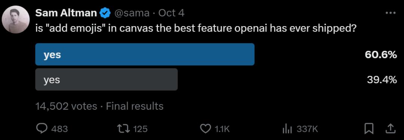Select the gray 39.4% yes poll bar
Screen dimensions: 404x140
[106, 79]
